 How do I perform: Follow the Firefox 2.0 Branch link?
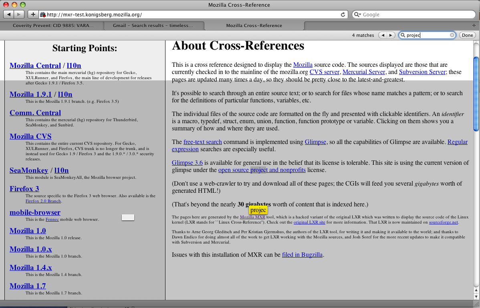coord(43,201)
